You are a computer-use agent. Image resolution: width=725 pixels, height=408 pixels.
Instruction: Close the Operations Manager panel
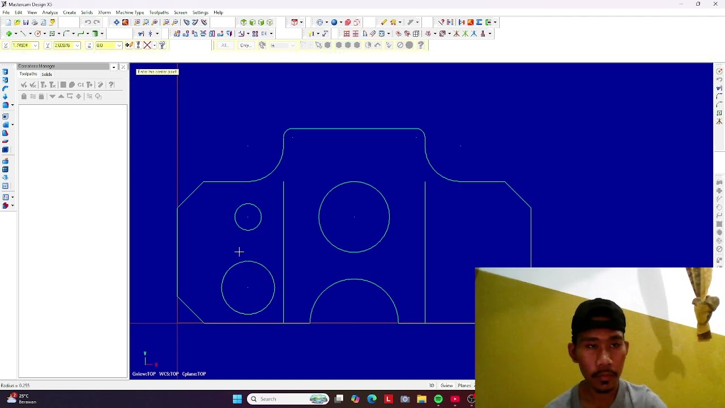[123, 67]
